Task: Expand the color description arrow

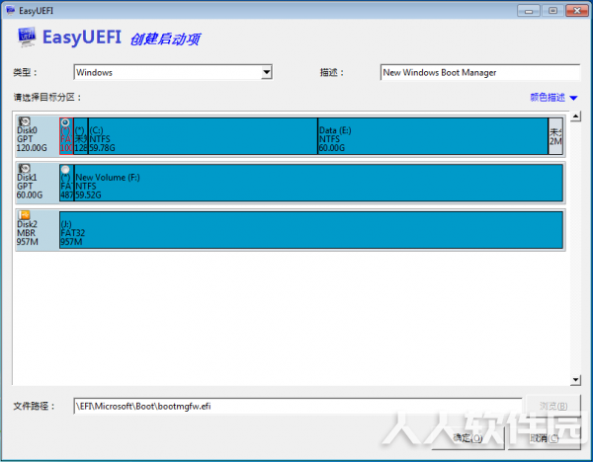Action: coord(573,98)
